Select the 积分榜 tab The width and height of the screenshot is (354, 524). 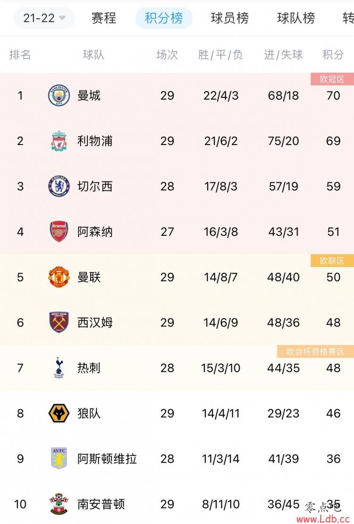pyautogui.click(x=164, y=18)
